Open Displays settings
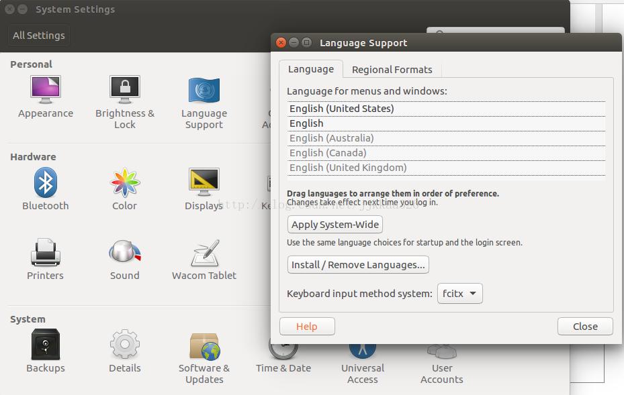The height and width of the screenshot is (395, 624). pos(204,188)
